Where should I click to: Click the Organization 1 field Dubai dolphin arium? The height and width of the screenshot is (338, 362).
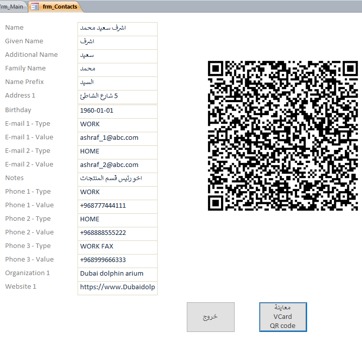(x=117, y=275)
